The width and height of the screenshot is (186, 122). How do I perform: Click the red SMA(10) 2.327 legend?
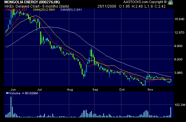pos(16,10)
